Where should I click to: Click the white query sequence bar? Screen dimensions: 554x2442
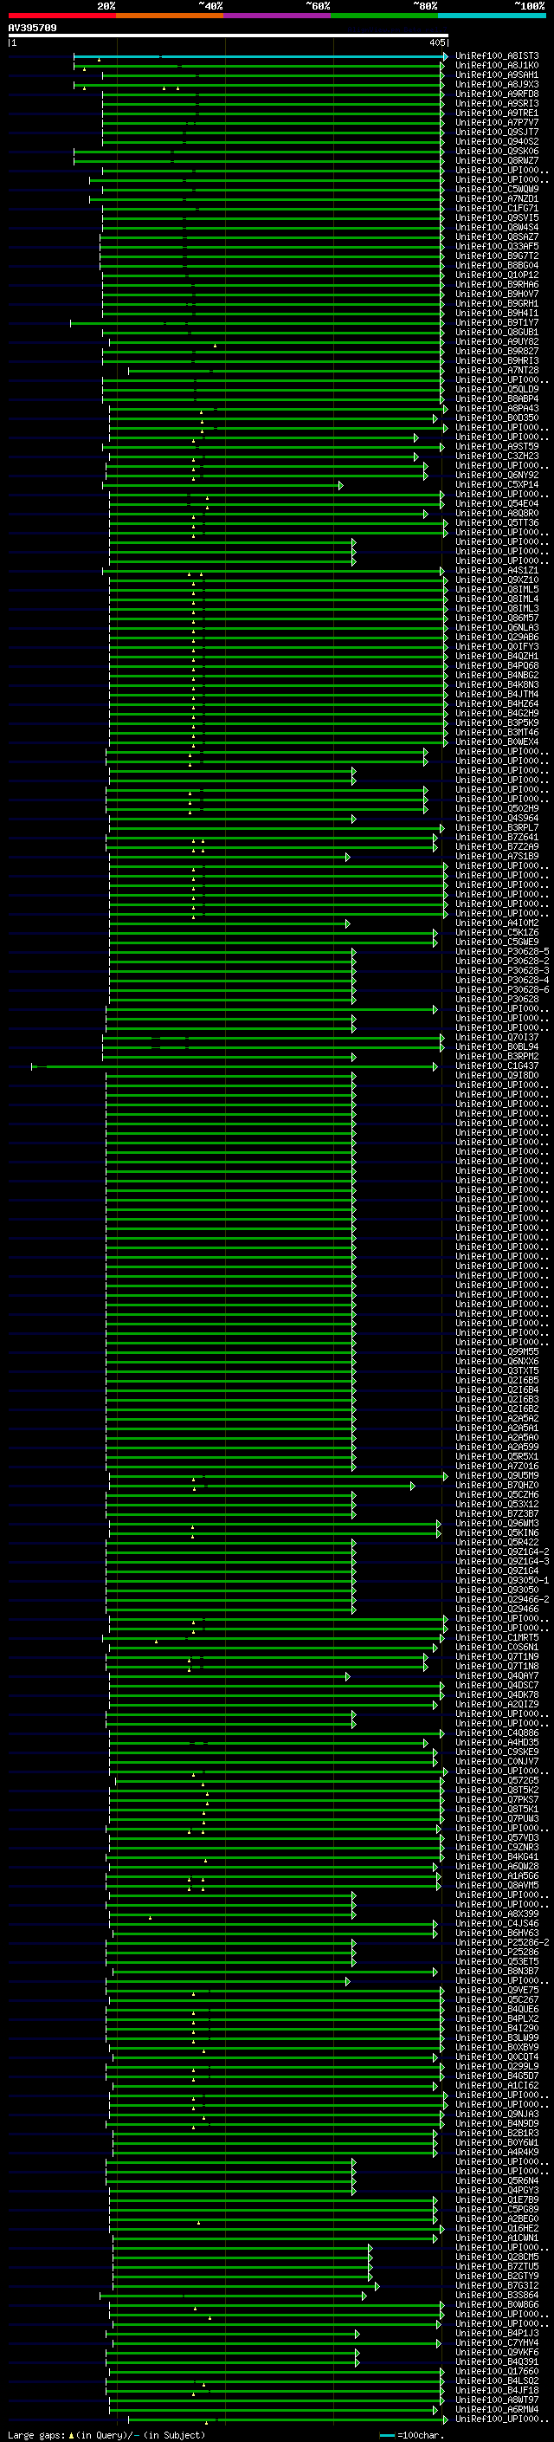click(x=229, y=35)
